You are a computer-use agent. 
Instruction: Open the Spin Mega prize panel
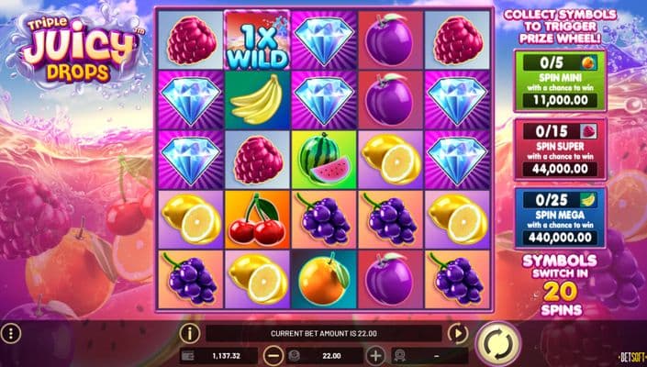560,217
